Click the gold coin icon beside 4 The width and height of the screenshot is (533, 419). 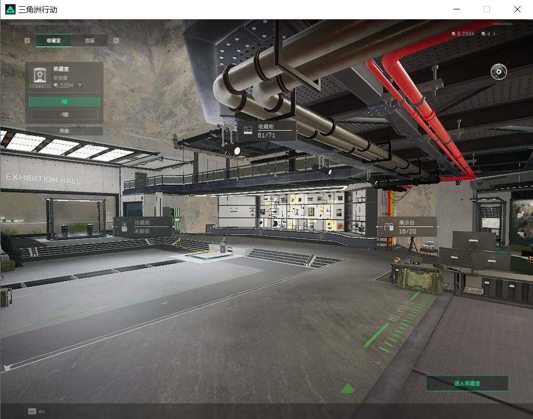point(484,34)
